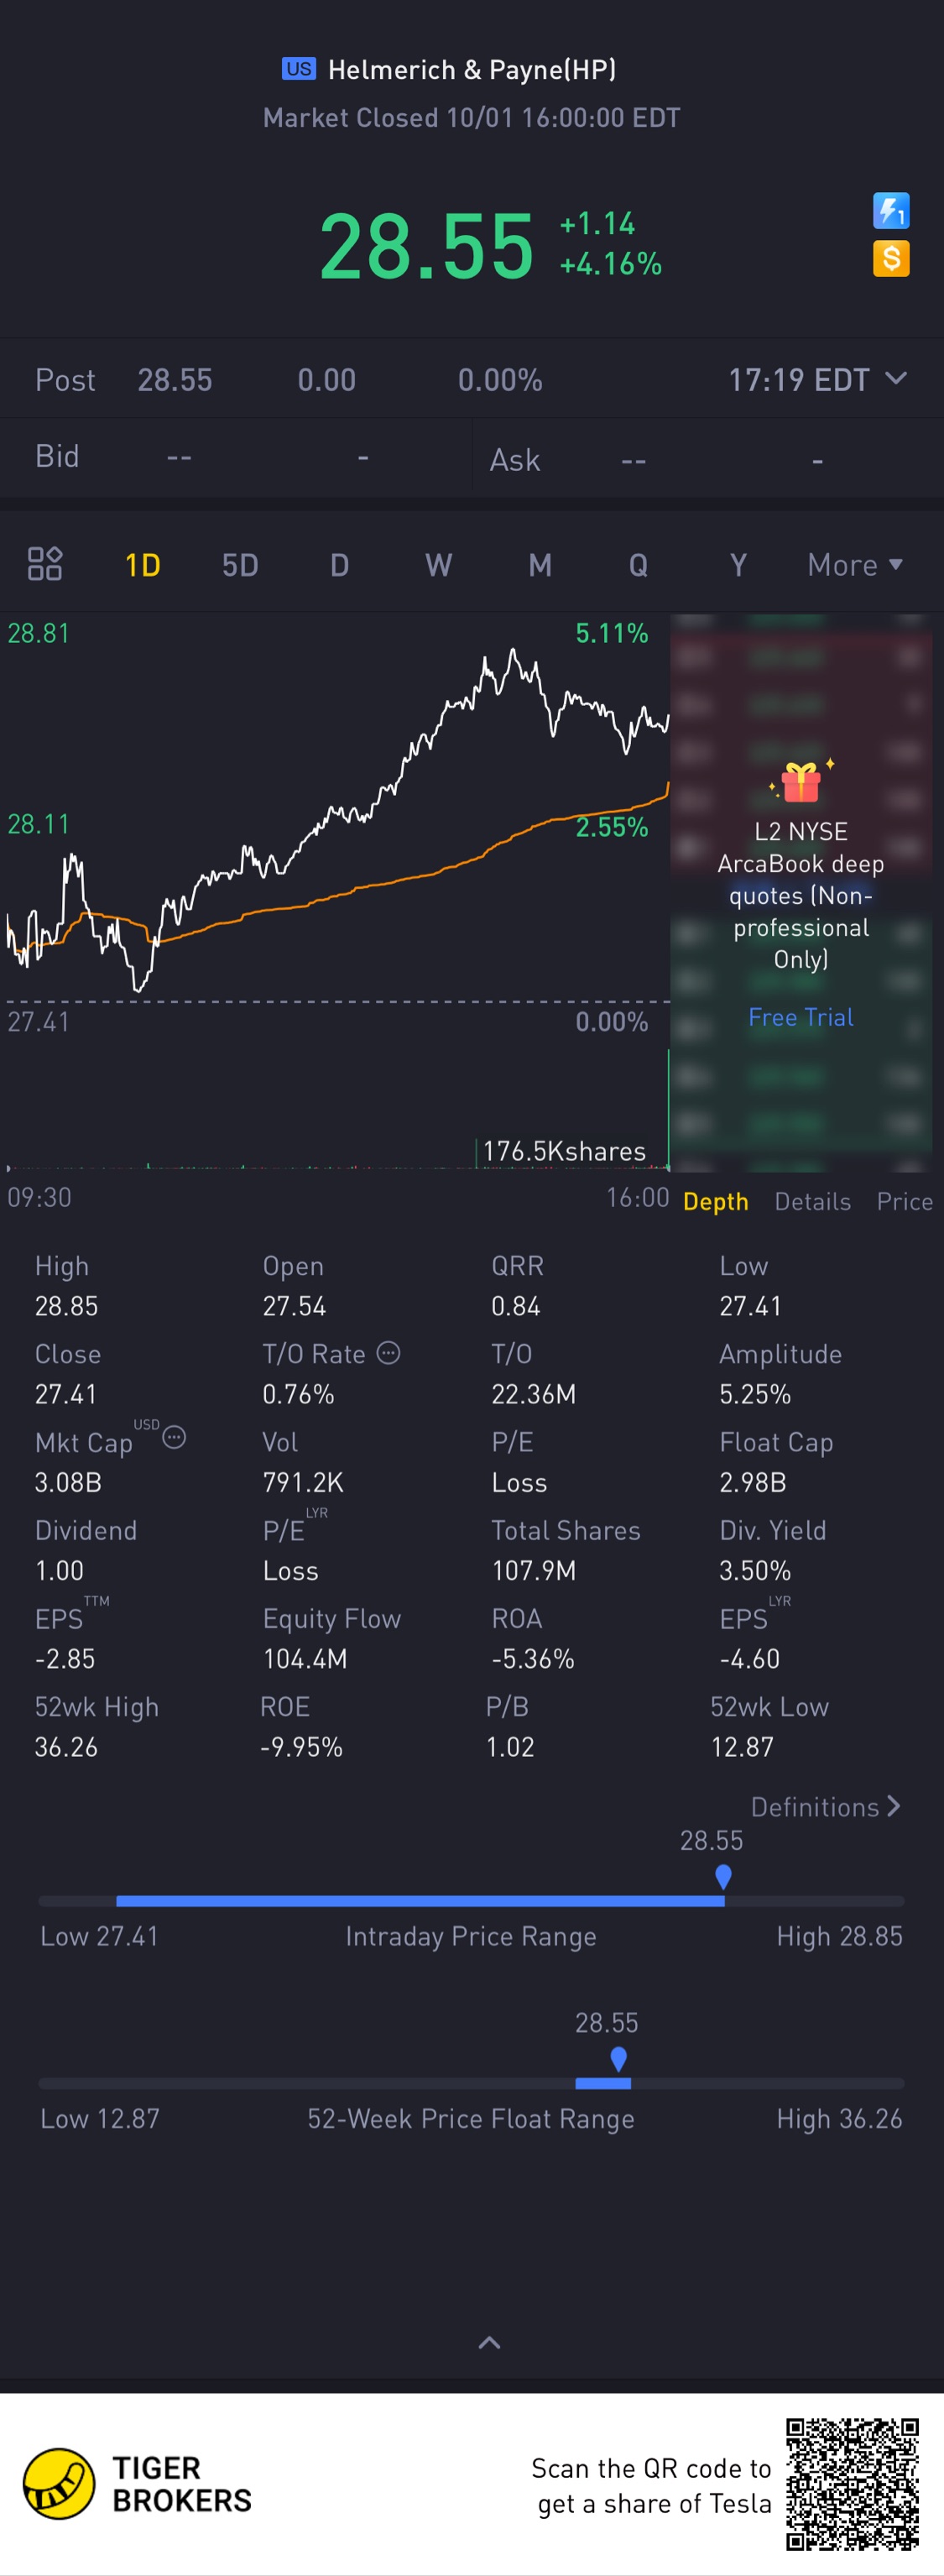Image resolution: width=944 pixels, height=2576 pixels.
Task: Open the Definitions link
Action: point(826,1807)
